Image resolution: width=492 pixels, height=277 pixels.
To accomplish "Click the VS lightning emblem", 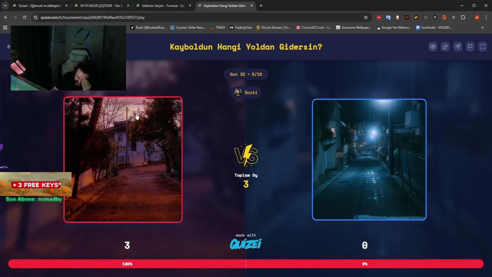I will [x=246, y=155].
